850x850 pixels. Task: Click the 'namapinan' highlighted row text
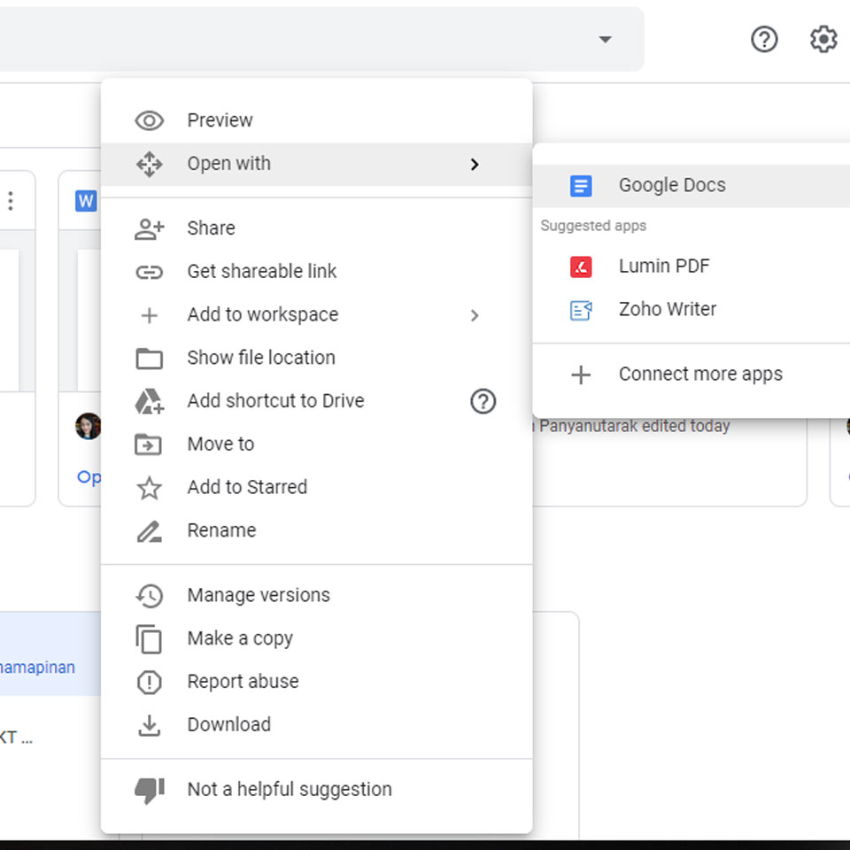[37, 668]
